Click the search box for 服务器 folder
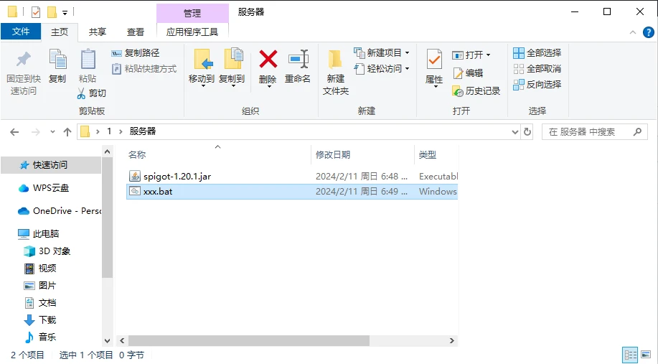The image size is (658, 364). pos(588,132)
